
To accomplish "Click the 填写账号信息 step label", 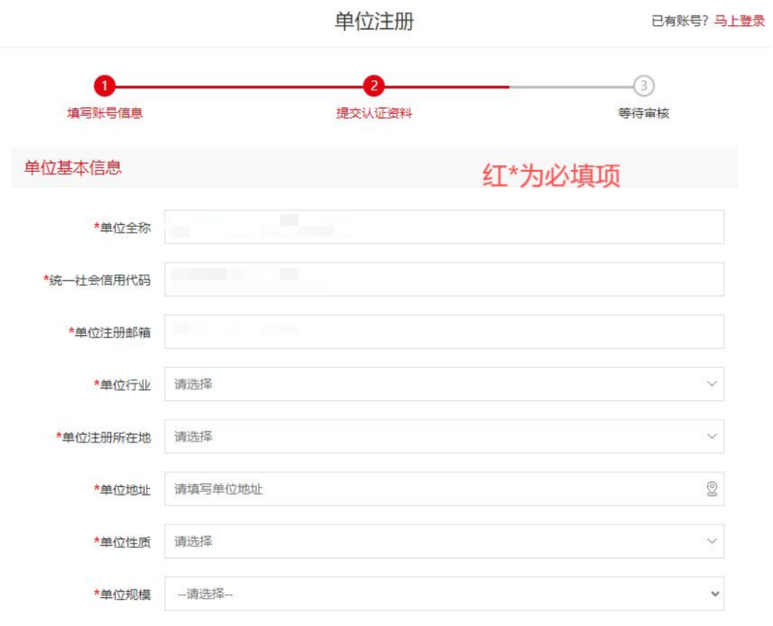I will click(x=104, y=113).
